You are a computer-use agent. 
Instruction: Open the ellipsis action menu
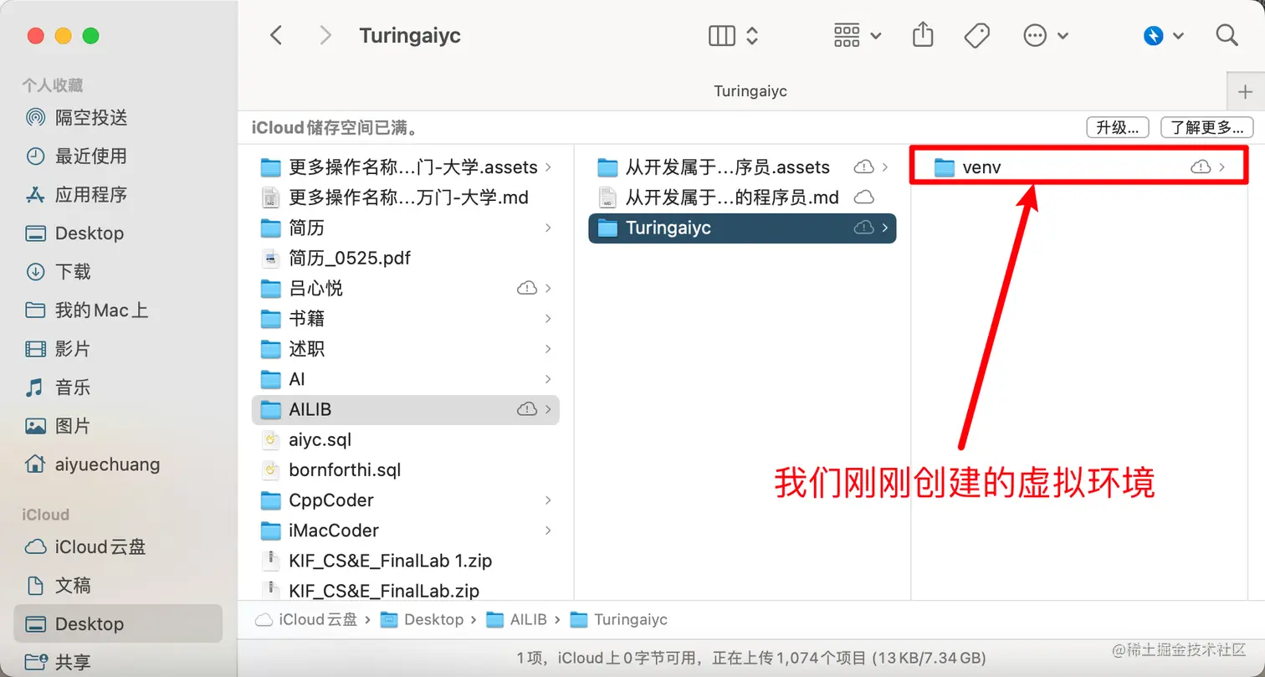[x=1046, y=36]
